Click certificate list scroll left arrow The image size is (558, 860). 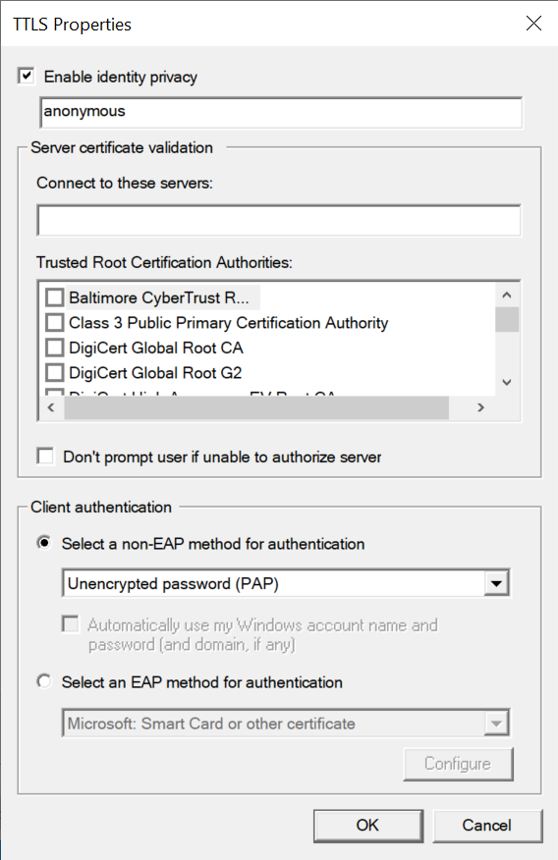tap(51, 407)
